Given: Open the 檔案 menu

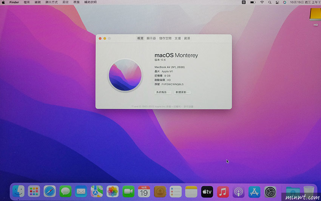Looking at the screenshot, I should click(x=26, y=2).
